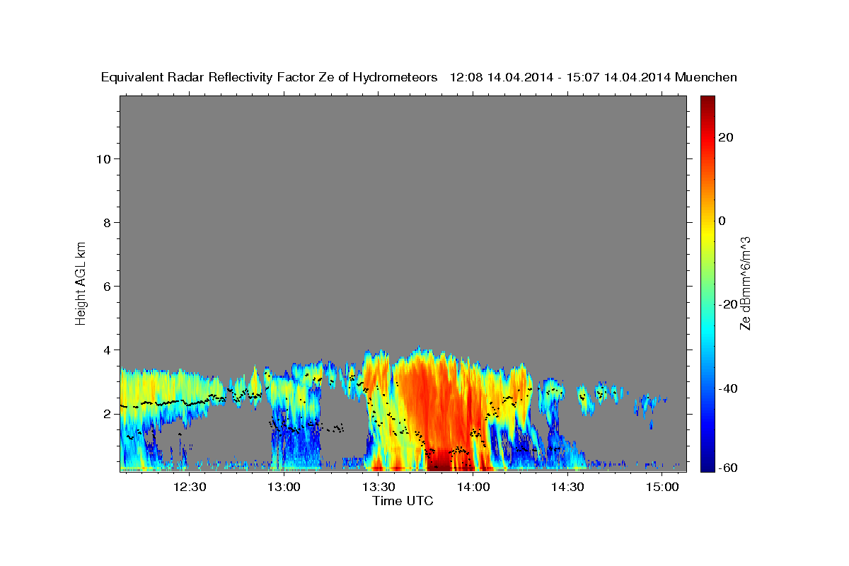Image resolution: width=849 pixels, height=566 pixels.
Task: Click the 15:00 time tick label
Action: point(662,487)
